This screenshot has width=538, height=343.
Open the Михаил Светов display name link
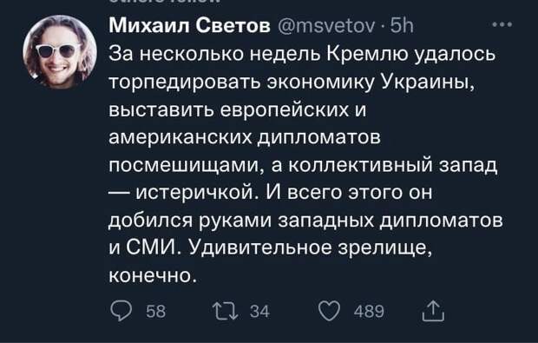190,26
